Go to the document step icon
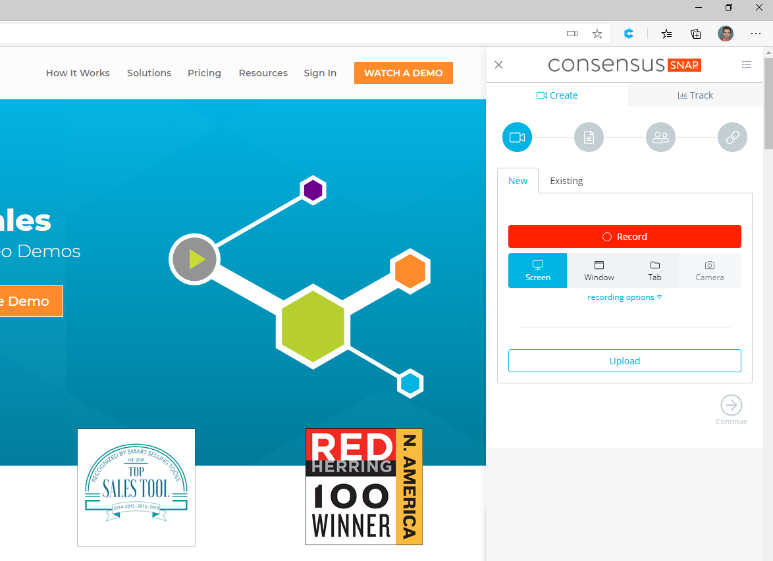This screenshot has height=561, width=773. [589, 137]
